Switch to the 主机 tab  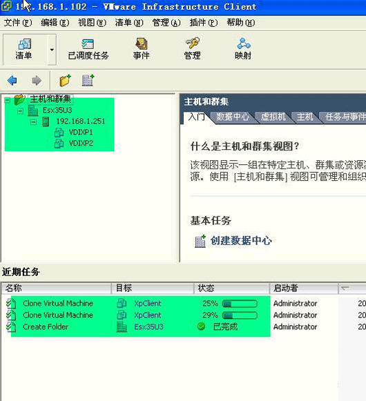[x=305, y=117]
